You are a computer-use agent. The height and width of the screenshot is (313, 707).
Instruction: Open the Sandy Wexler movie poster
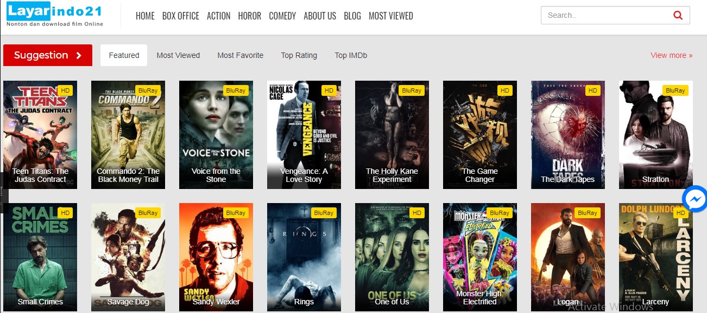click(216, 257)
